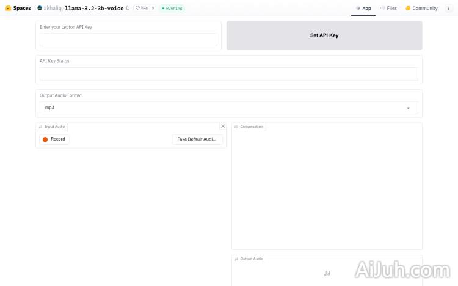The width and height of the screenshot is (458, 286).
Task: Copy the space name with the copy icon
Action: click(x=128, y=8)
